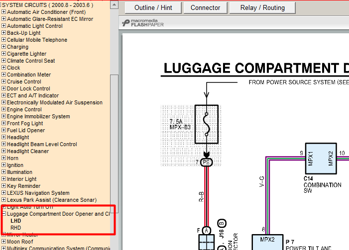This screenshot has height=250, width=349.
Task: Select Moon Roof tree label
Action: pyautogui.click(x=20, y=242)
